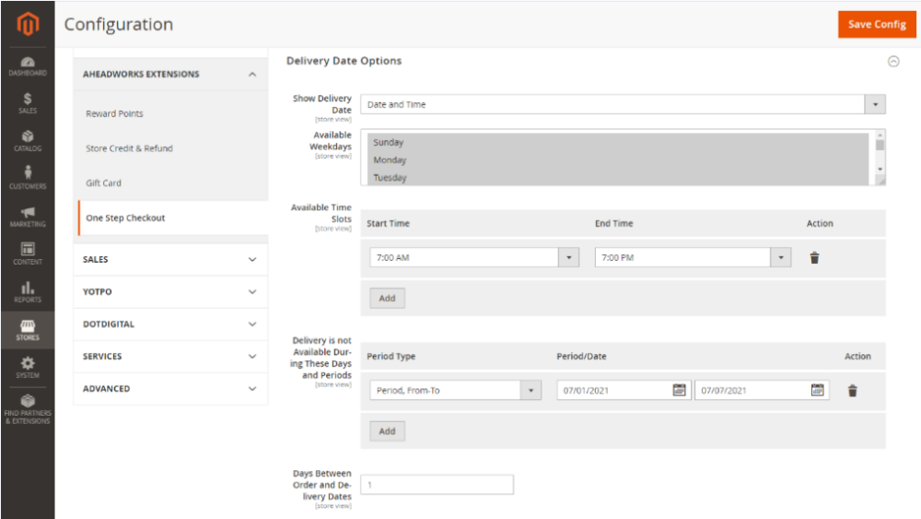The image size is (921, 519).
Task: Click the Save Config button
Action: tap(877, 24)
